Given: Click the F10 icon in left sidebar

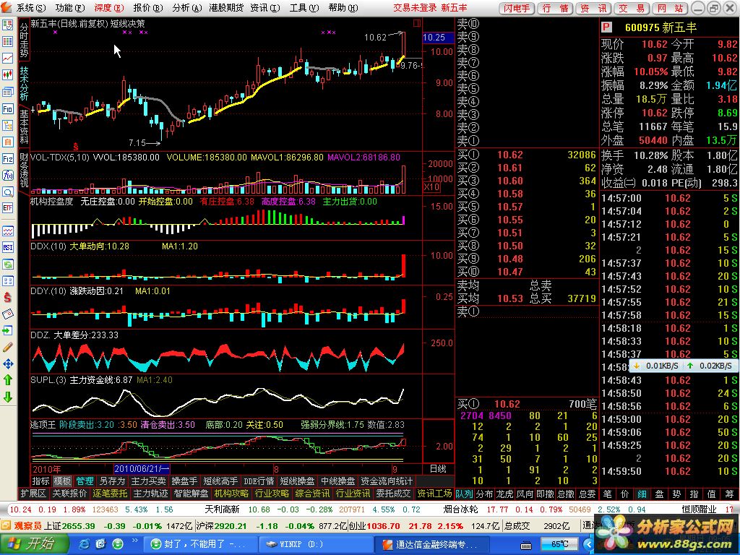Looking at the screenshot, I should coord(7,108).
